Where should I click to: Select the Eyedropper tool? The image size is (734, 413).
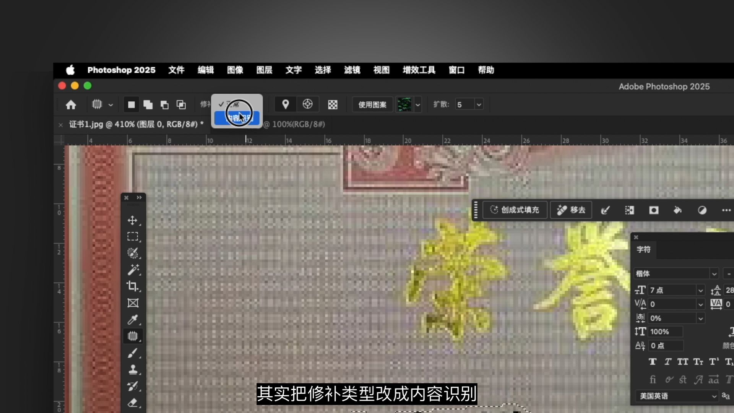[133, 319]
